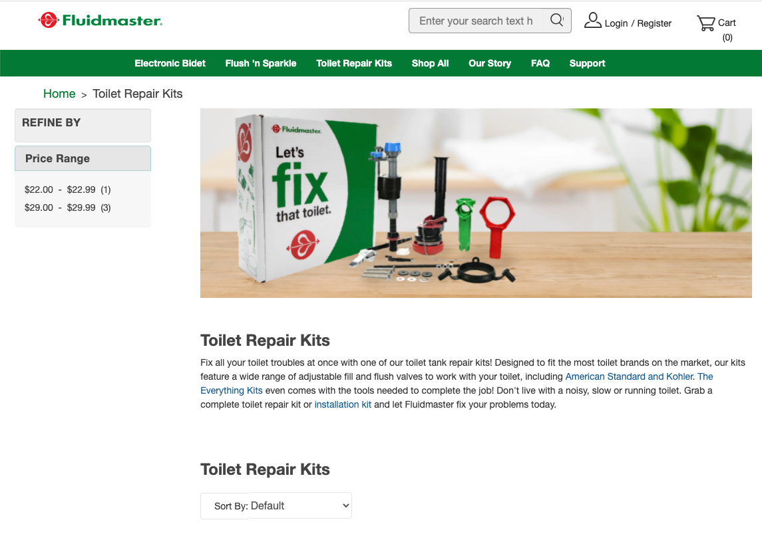
Task: Click the fix that toilet banner image
Action: [476, 203]
